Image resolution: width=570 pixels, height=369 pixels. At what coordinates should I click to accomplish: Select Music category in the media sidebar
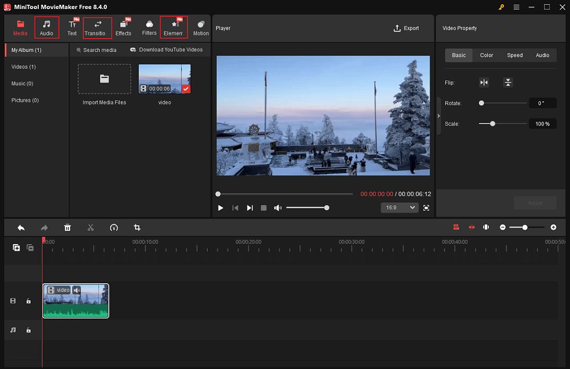tap(22, 83)
